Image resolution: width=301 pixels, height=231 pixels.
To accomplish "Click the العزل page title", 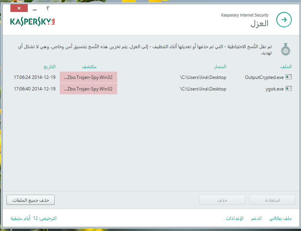I will [259, 23].
